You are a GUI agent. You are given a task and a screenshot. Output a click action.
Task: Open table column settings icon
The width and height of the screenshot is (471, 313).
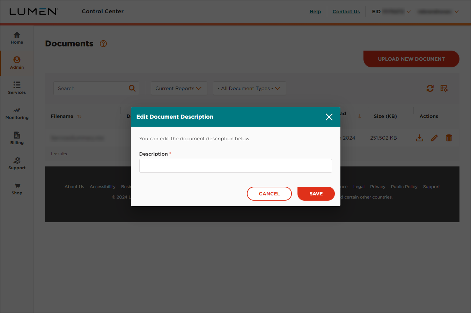[x=444, y=88]
